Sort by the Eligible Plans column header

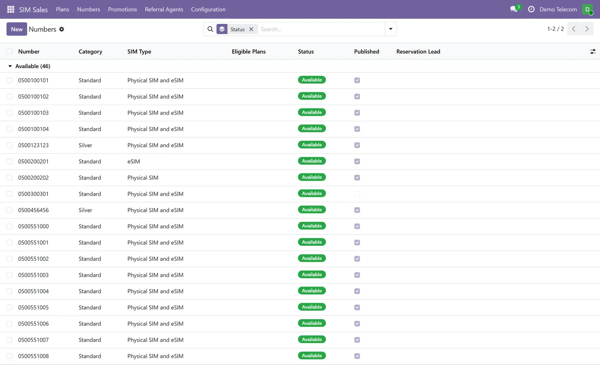coord(249,51)
